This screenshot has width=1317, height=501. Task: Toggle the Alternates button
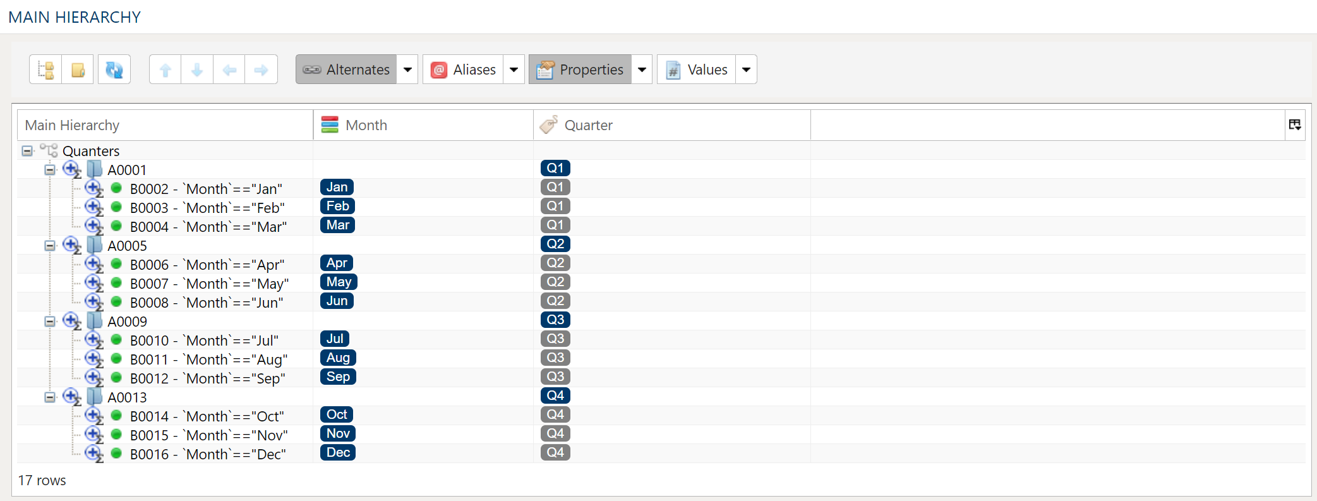pos(346,69)
